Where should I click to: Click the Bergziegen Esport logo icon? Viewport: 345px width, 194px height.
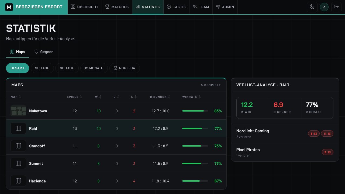(9, 7)
